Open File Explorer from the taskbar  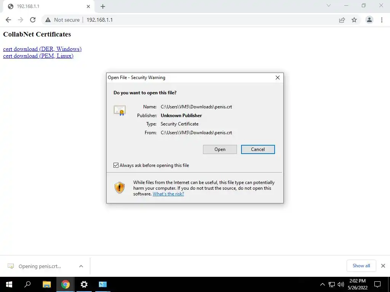pos(46,284)
